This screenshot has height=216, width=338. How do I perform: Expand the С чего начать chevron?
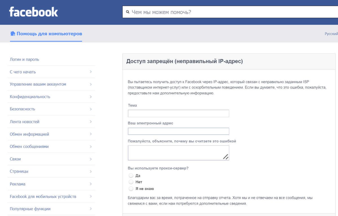[91, 72]
